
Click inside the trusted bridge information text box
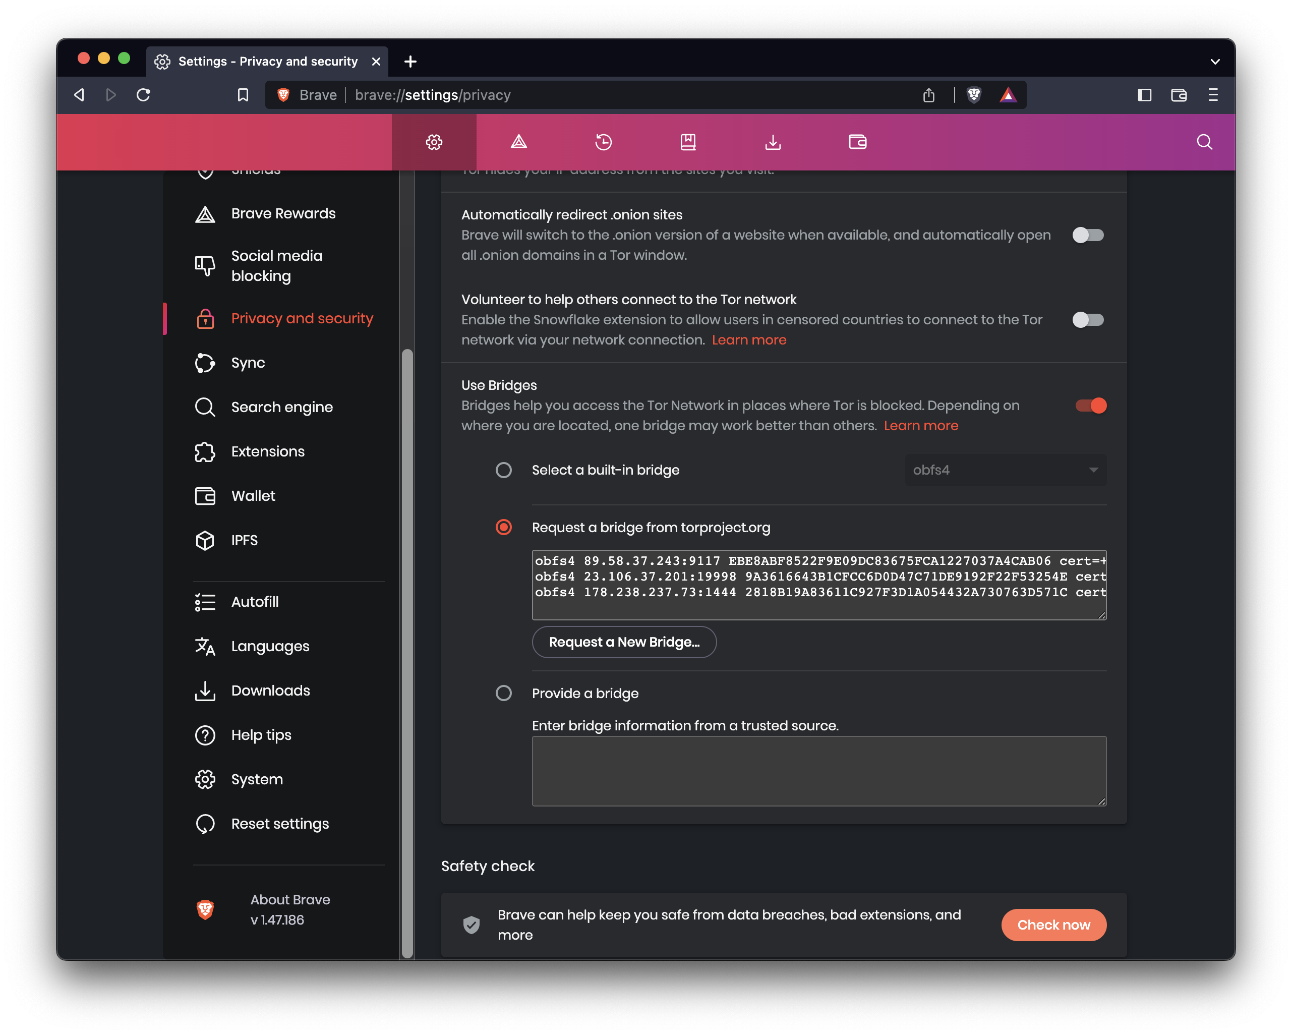tap(818, 771)
